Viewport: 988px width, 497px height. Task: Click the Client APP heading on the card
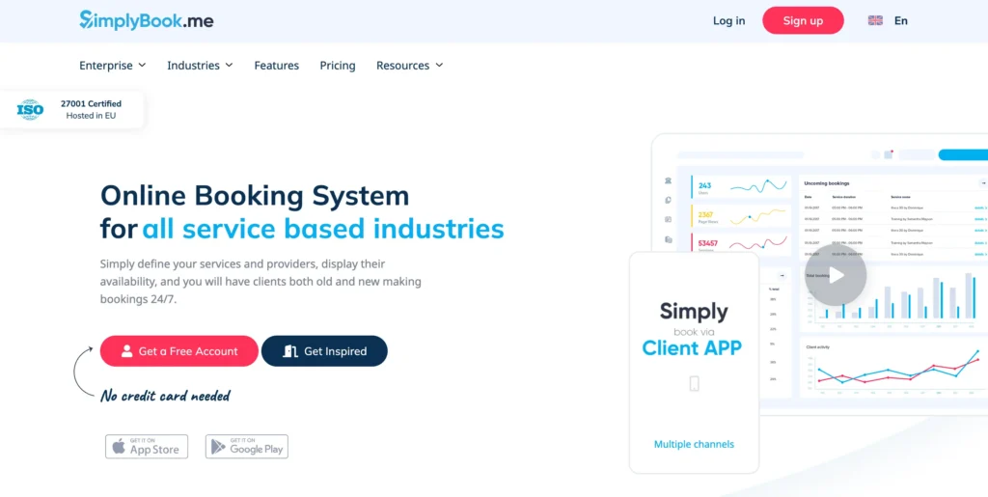[x=692, y=347]
